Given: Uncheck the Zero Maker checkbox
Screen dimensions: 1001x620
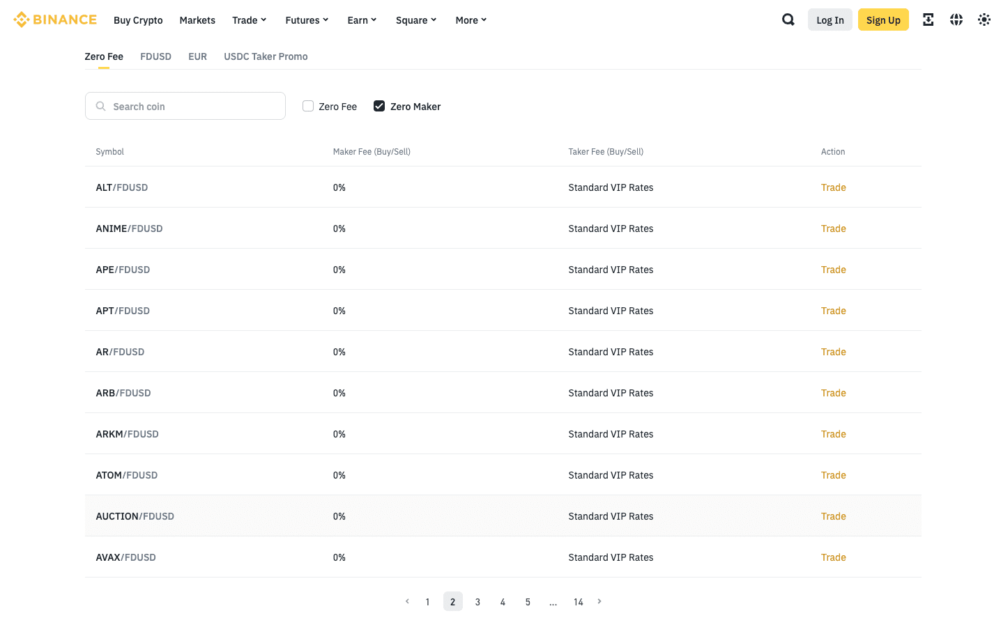Looking at the screenshot, I should tap(379, 106).
